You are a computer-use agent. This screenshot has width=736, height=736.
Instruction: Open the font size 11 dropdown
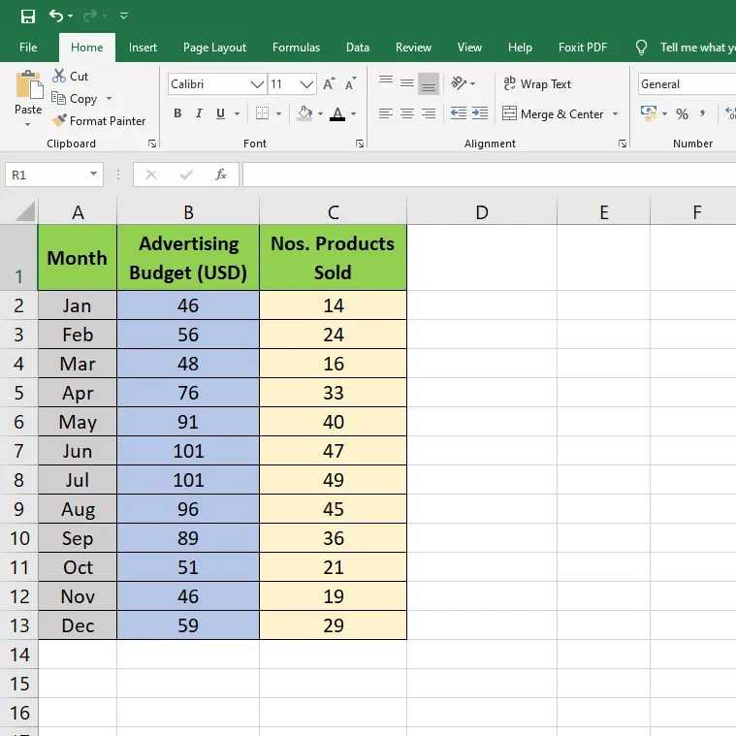pyautogui.click(x=306, y=84)
